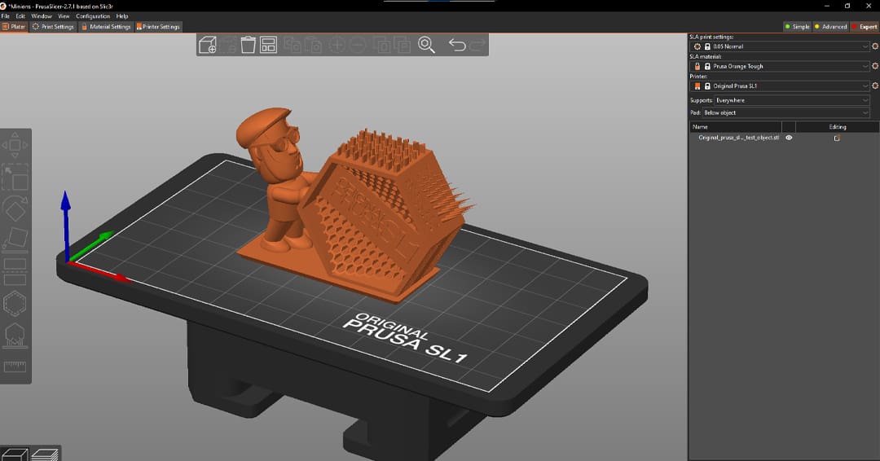Screen dimensions: 880x461
Task: Click the SLA print settings label
Action: click(x=711, y=37)
